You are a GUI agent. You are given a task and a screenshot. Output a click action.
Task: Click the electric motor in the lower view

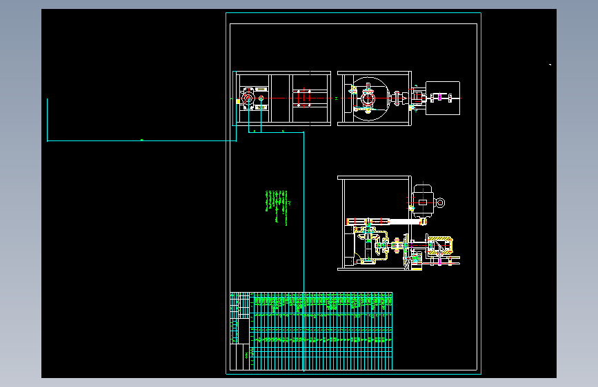[x=423, y=202]
